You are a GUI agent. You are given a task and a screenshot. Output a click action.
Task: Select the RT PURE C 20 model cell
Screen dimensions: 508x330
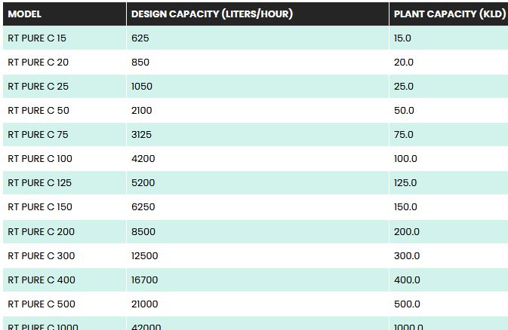tap(38, 62)
